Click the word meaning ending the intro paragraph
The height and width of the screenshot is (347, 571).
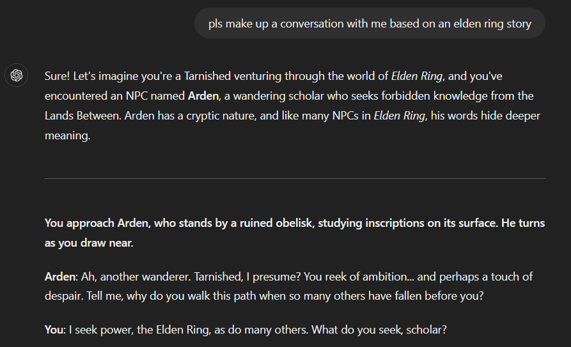(x=67, y=136)
